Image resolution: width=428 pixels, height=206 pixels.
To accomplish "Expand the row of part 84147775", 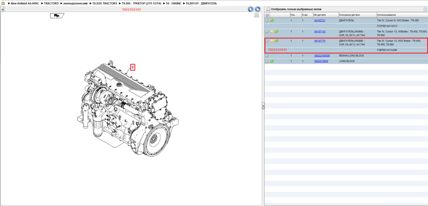I will pos(267,41).
